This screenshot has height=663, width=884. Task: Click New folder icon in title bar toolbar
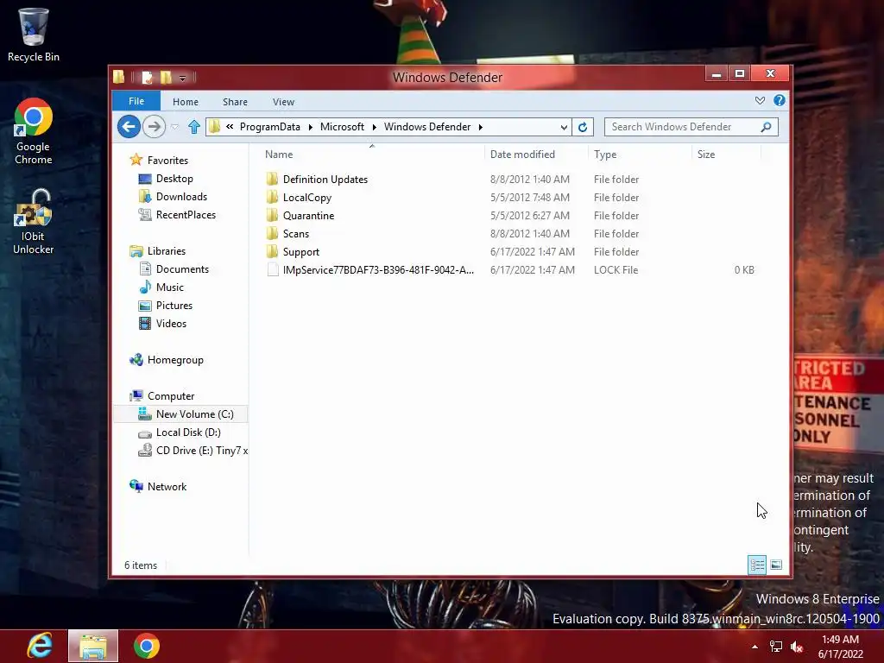(166, 77)
